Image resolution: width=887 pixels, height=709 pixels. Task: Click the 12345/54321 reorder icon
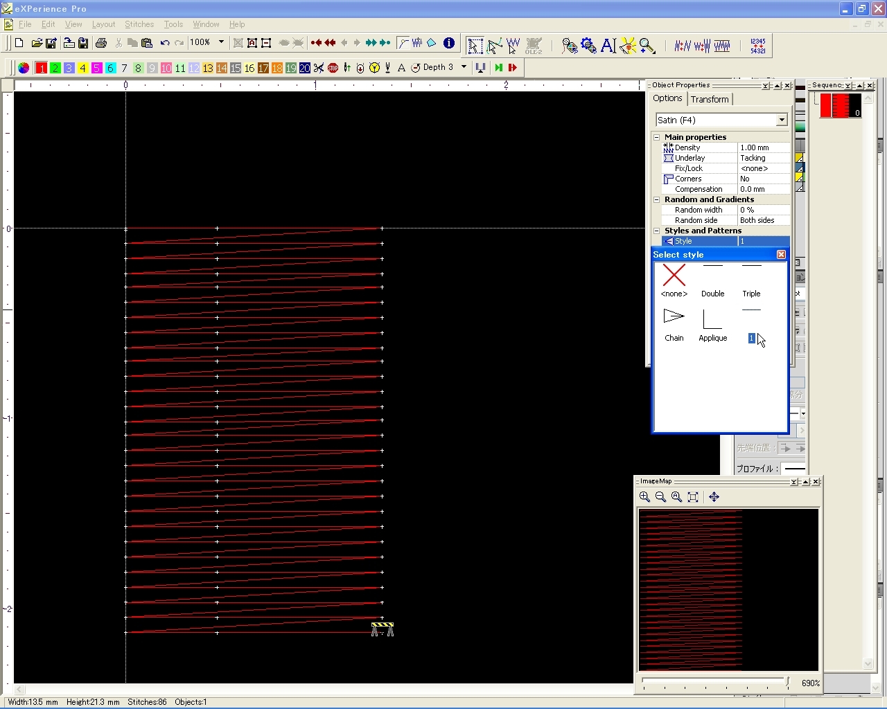pyautogui.click(x=758, y=46)
